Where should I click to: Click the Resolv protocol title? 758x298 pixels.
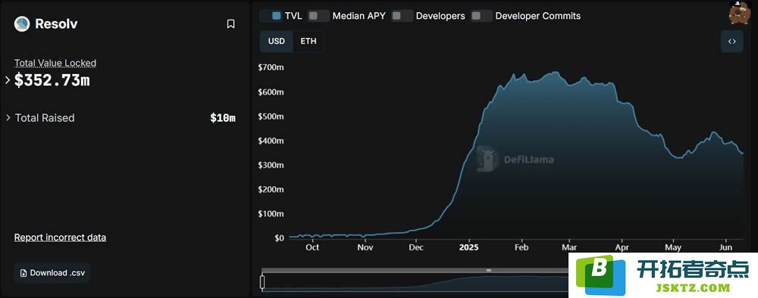[x=56, y=24]
